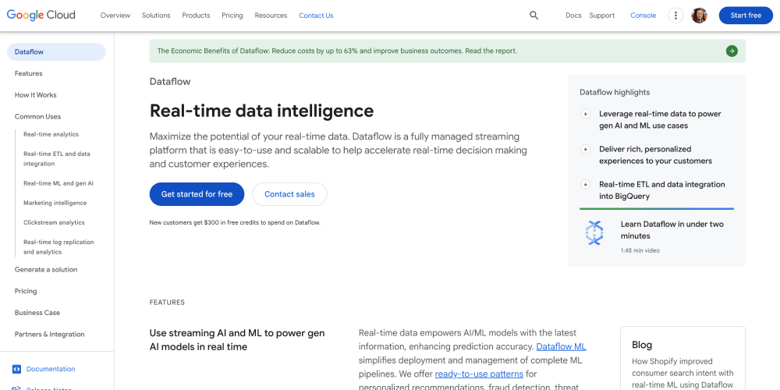The height and width of the screenshot is (390, 780).
Task: Select Common Uses in the sidebar
Action: tap(37, 116)
